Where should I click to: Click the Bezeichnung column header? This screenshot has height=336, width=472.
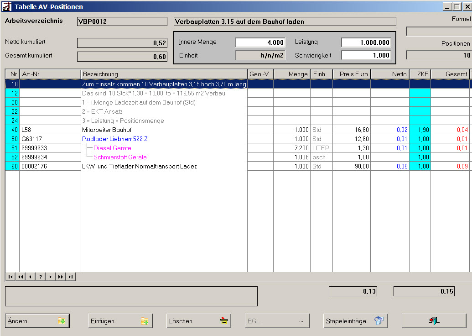click(164, 74)
